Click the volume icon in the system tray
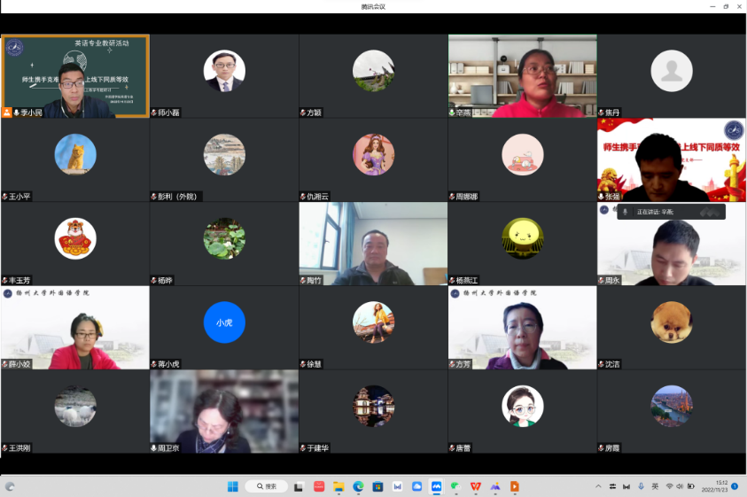This screenshot has height=497, width=747. click(x=681, y=486)
